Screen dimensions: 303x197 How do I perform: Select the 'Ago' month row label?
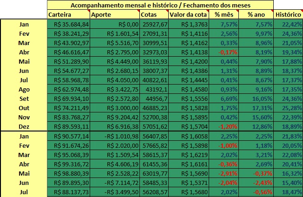(x=24, y=89)
